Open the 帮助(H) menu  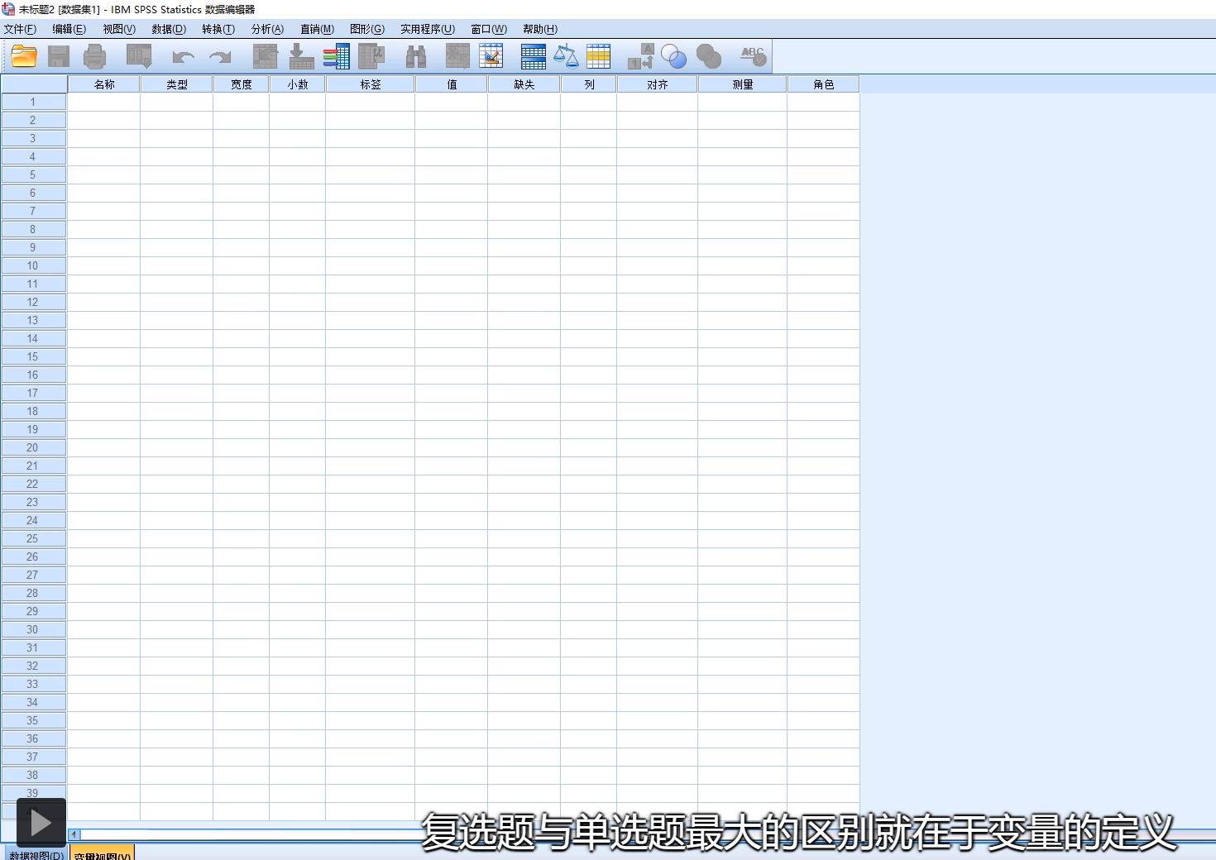(540, 29)
